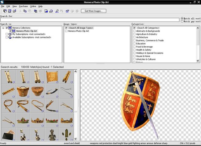
Task: Click the scissors cut icon in toolbar
Action: [x=20, y=11]
